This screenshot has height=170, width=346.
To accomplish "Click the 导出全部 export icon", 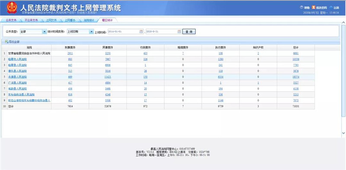I will pos(6,41).
